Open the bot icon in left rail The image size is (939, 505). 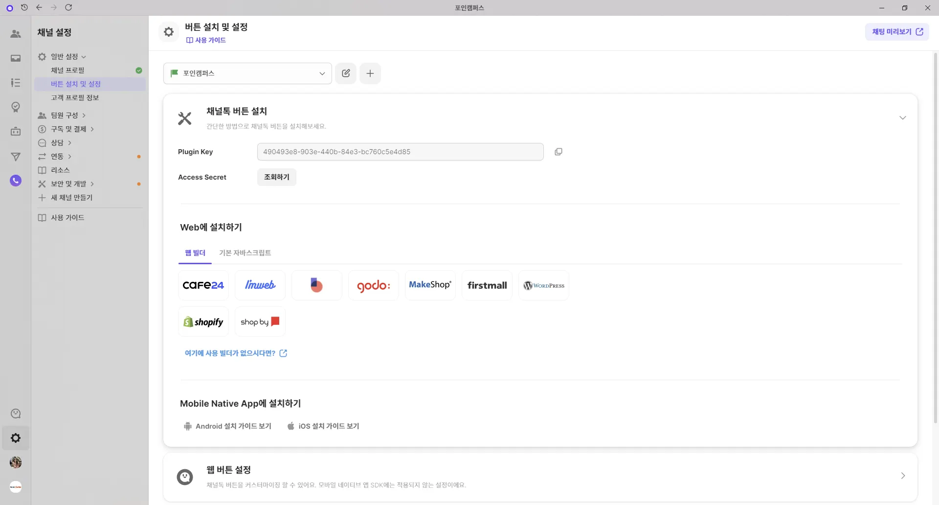pos(16,131)
